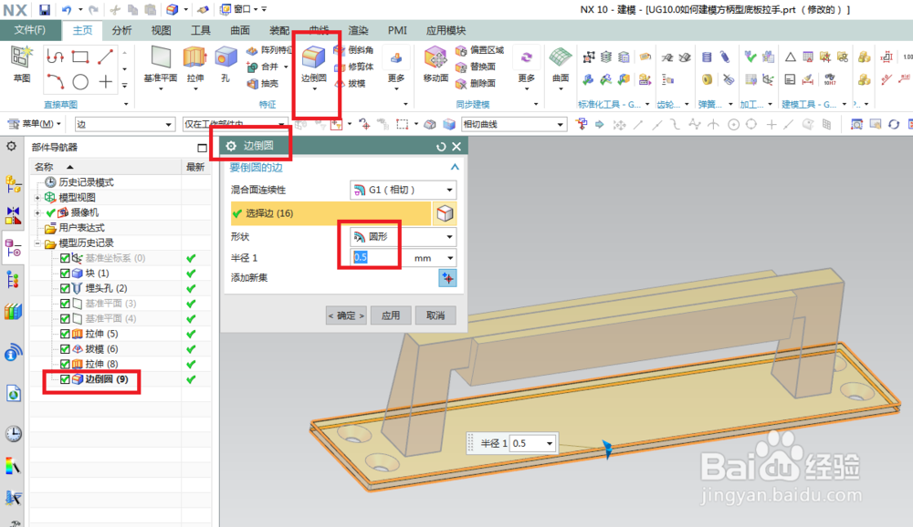Click the 应用 (Apply) button
The width and height of the screenshot is (913, 527).
[393, 315]
